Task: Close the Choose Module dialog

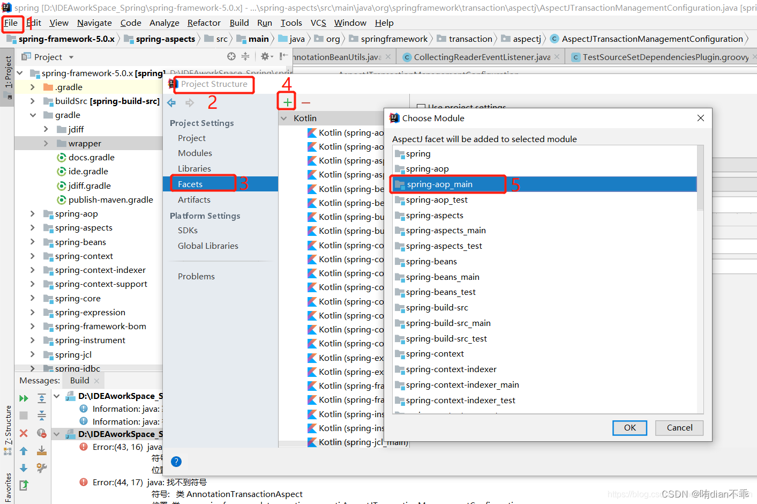Action: tap(701, 118)
